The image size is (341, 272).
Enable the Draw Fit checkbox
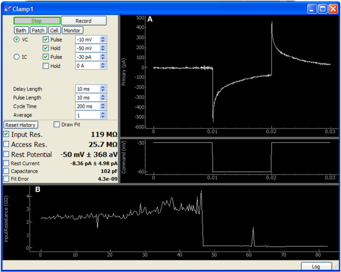tap(57, 124)
